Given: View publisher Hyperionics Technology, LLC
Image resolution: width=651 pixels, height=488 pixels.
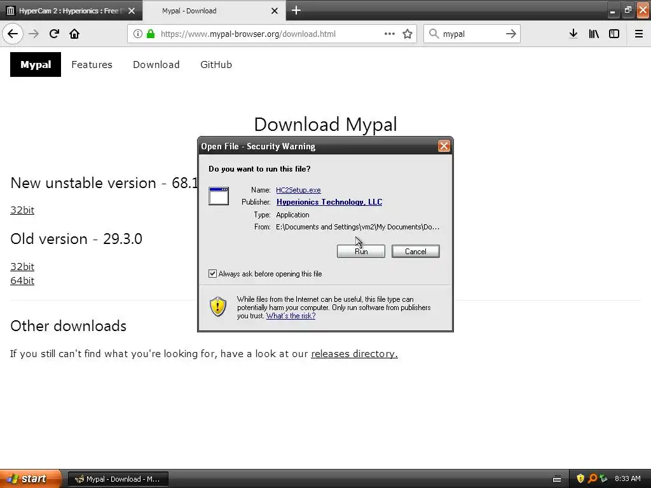Looking at the screenshot, I should [x=329, y=201].
